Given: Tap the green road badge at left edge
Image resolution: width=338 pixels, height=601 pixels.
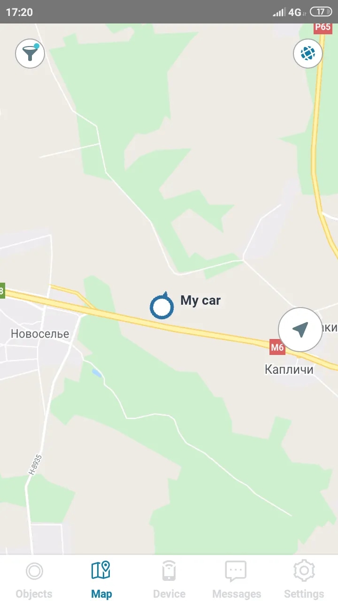Looking at the screenshot, I should click(2, 290).
